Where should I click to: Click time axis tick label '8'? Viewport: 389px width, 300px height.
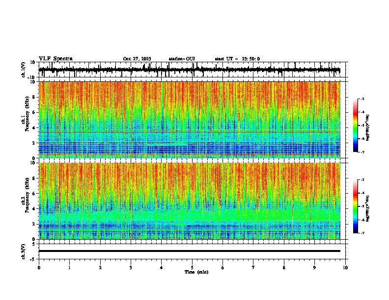click(x=284, y=268)
